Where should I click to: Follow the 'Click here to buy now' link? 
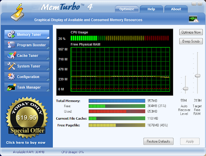[x=26, y=142]
